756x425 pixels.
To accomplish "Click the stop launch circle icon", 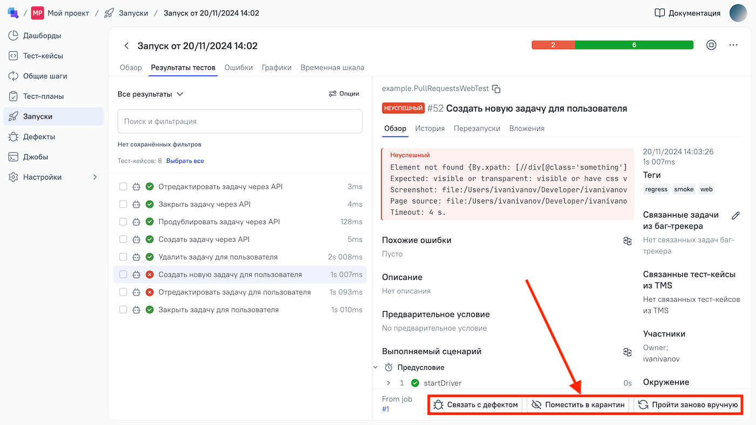I will pos(711,45).
